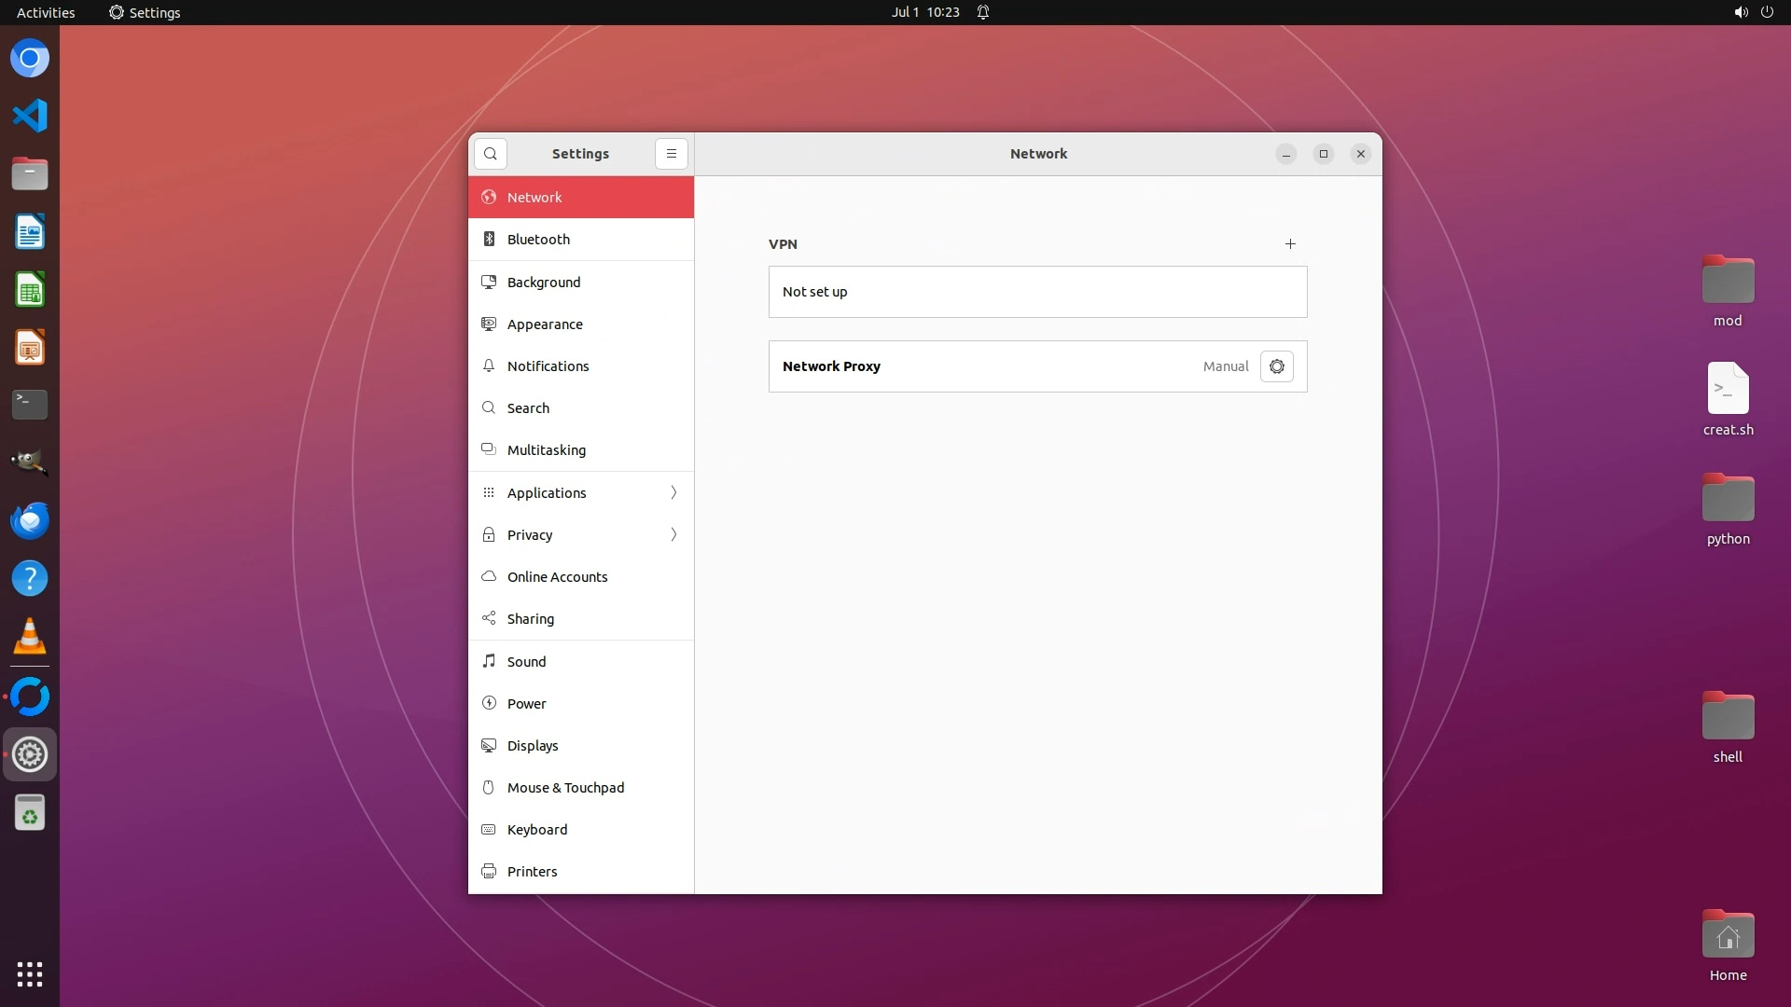The image size is (1791, 1007).
Task: Open Online Accounts panel
Action: (x=557, y=577)
